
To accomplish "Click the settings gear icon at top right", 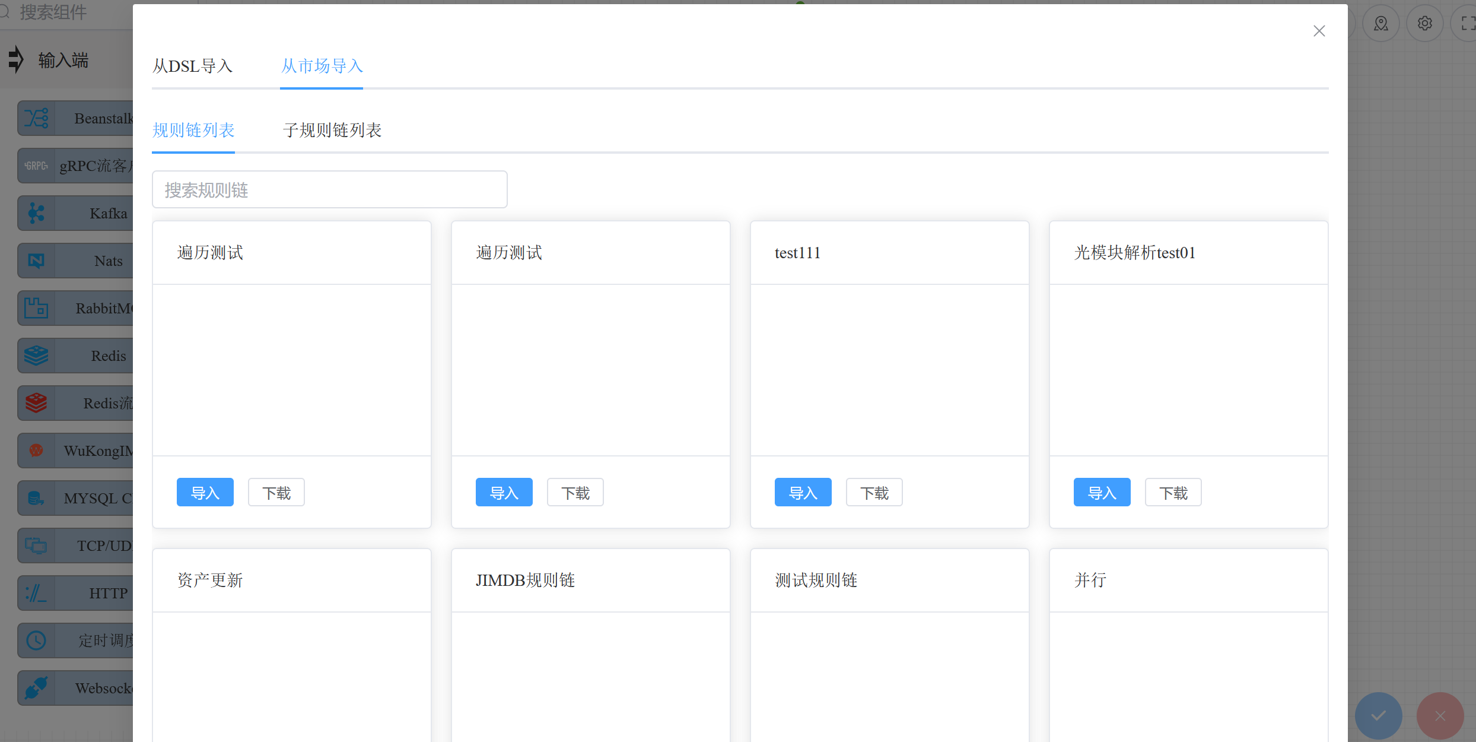I will pyautogui.click(x=1424, y=24).
